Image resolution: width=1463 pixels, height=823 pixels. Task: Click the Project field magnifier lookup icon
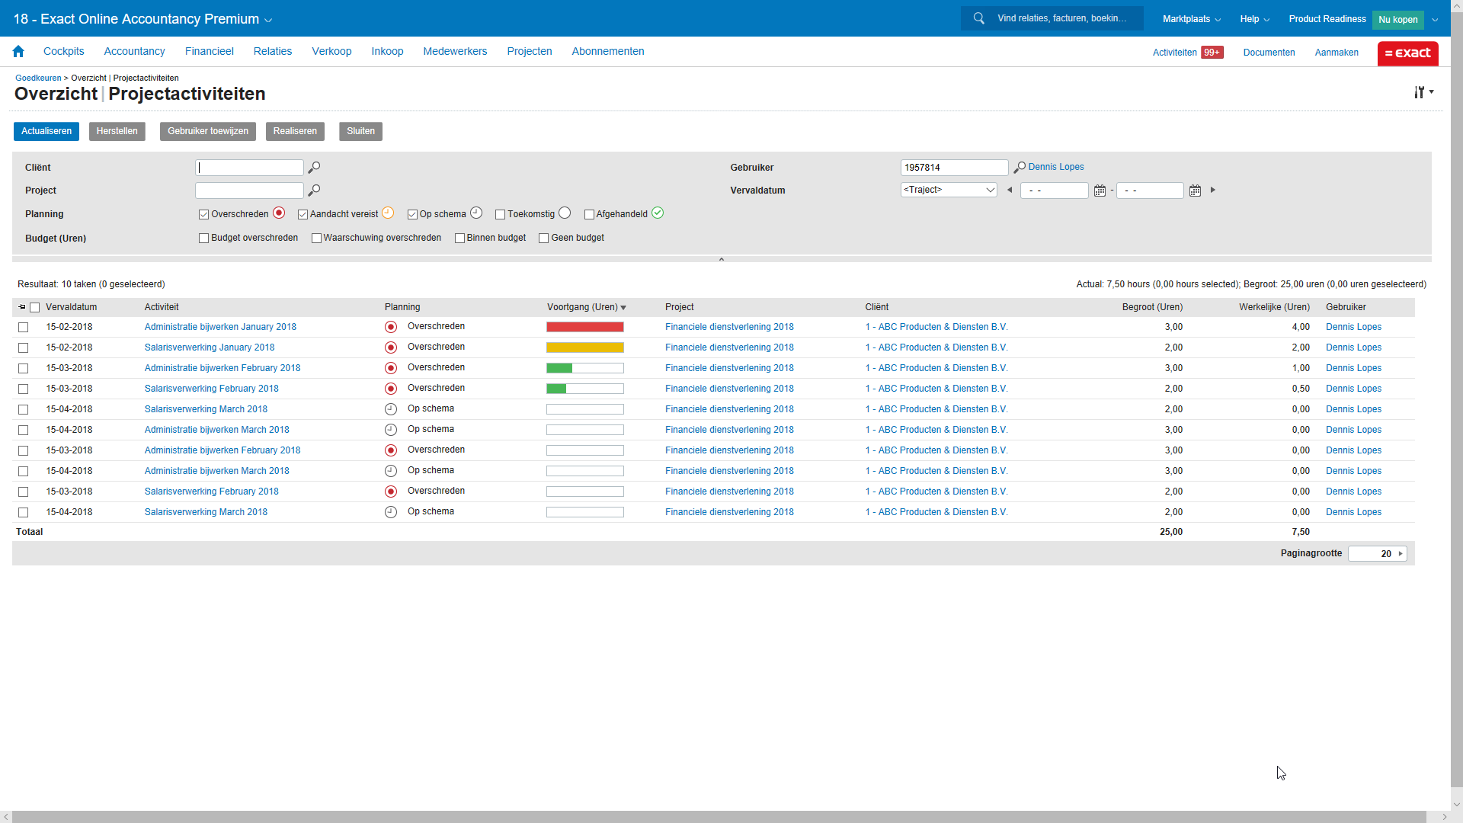(x=314, y=191)
